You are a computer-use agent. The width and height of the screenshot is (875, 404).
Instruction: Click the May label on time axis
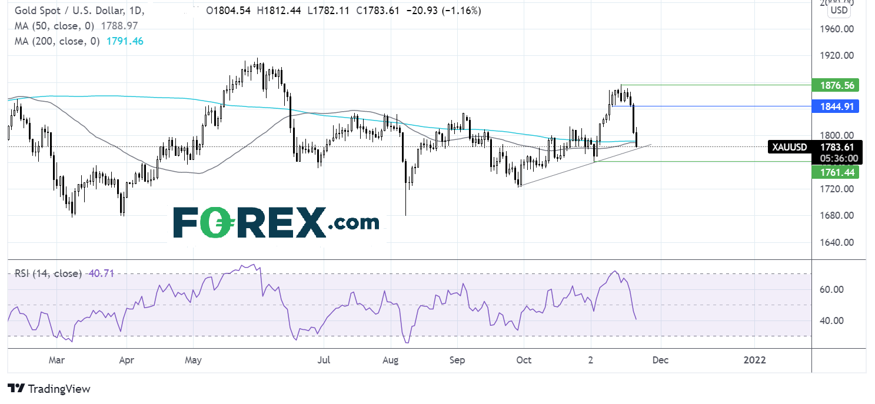coord(193,360)
